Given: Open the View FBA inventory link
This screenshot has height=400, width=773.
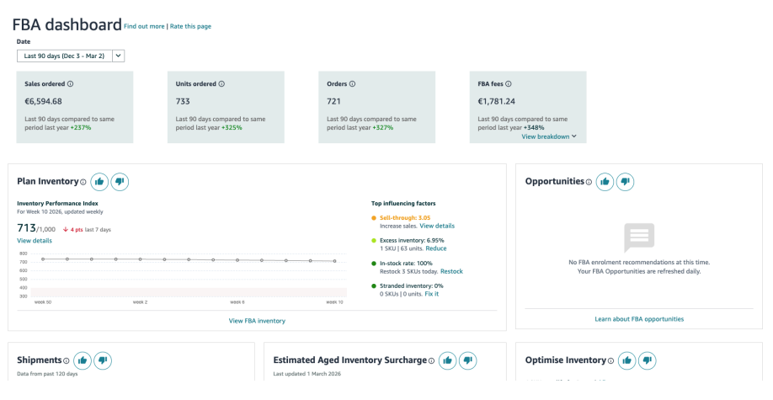Looking at the screenshot, I should point(257,321).
